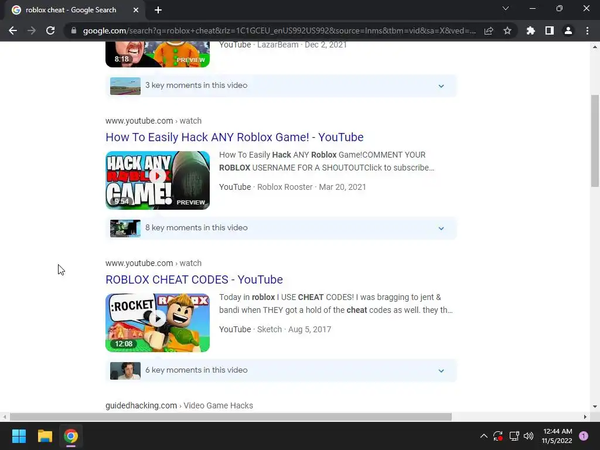The image size is (600, 450).
Task: View site information via the lock icon
Action: pyautogui.click(x=73, y=30)
